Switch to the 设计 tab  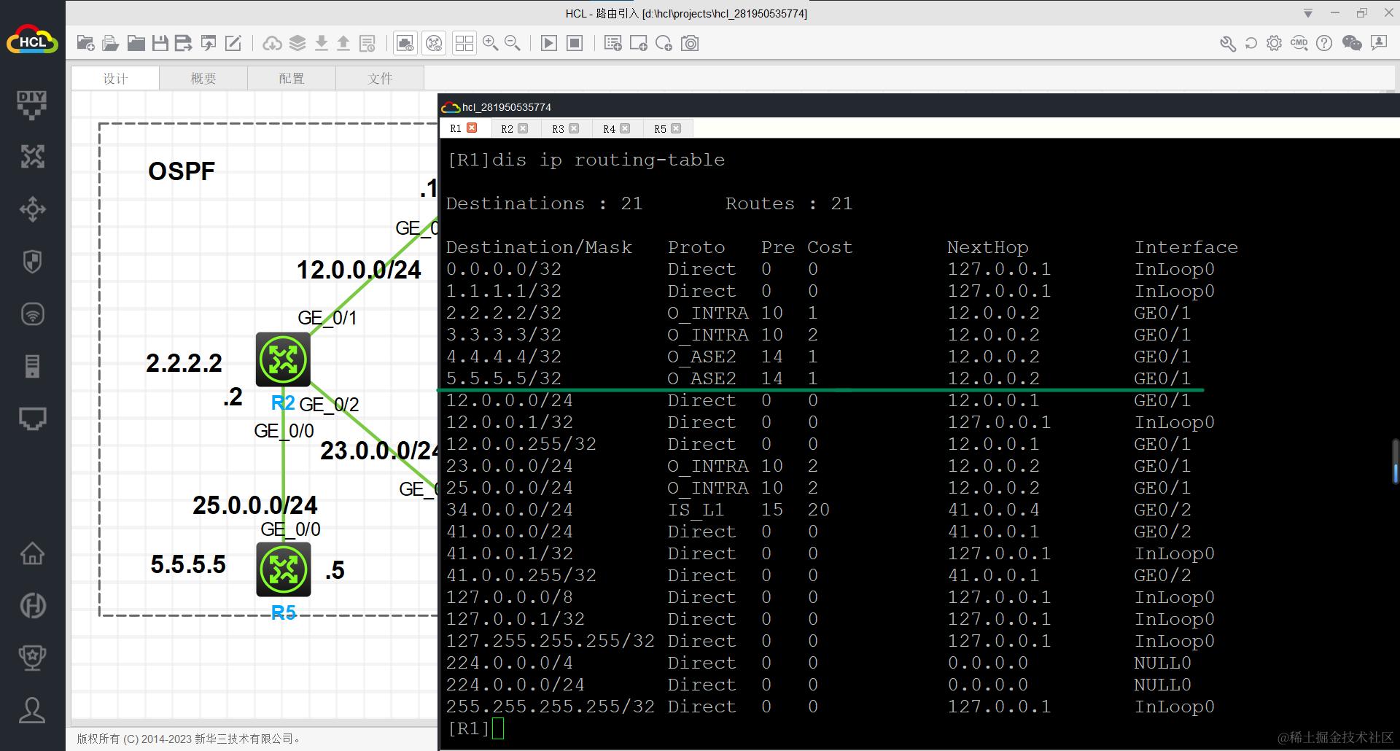pyautogui.click(x=115, y=78)
